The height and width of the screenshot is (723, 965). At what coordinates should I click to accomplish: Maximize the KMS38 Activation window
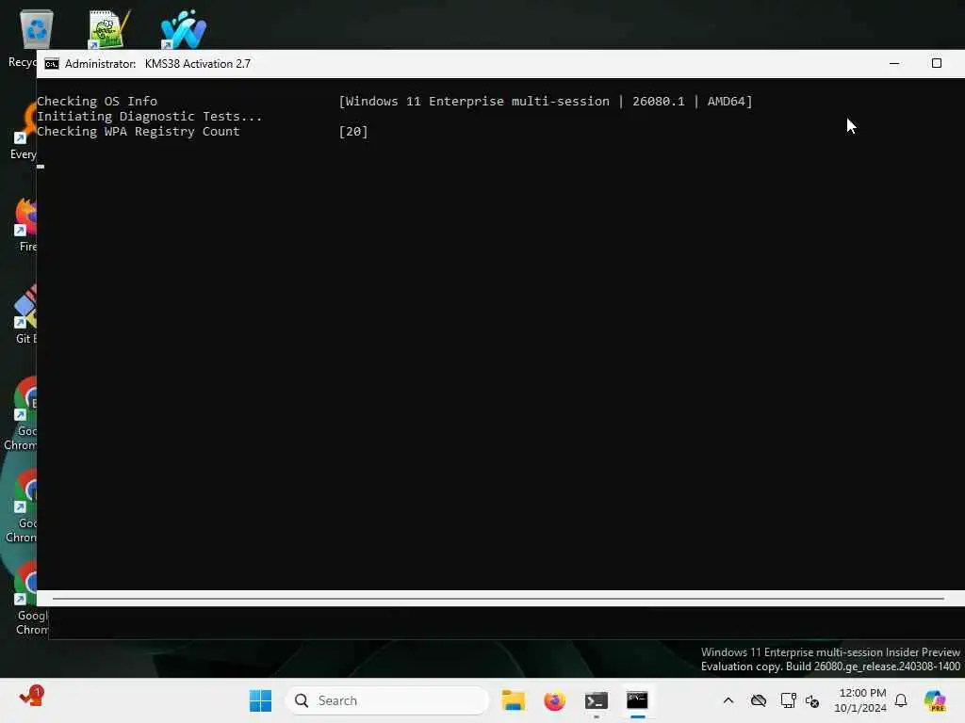point(936,63)
